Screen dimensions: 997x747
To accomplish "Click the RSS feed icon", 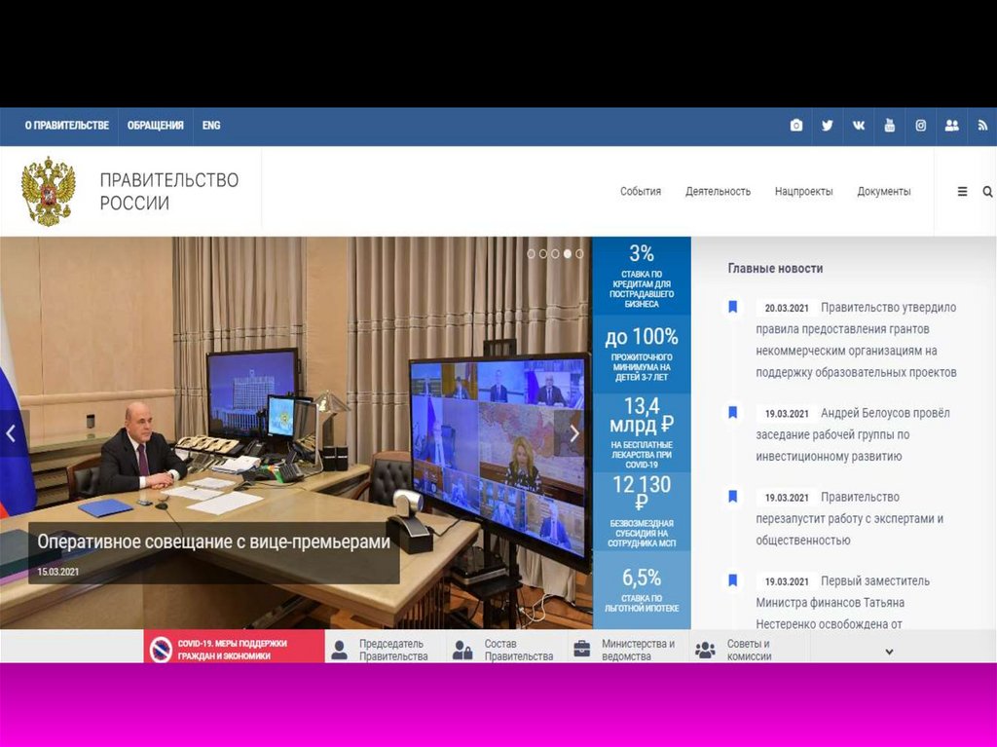I will tap(982, 126).
